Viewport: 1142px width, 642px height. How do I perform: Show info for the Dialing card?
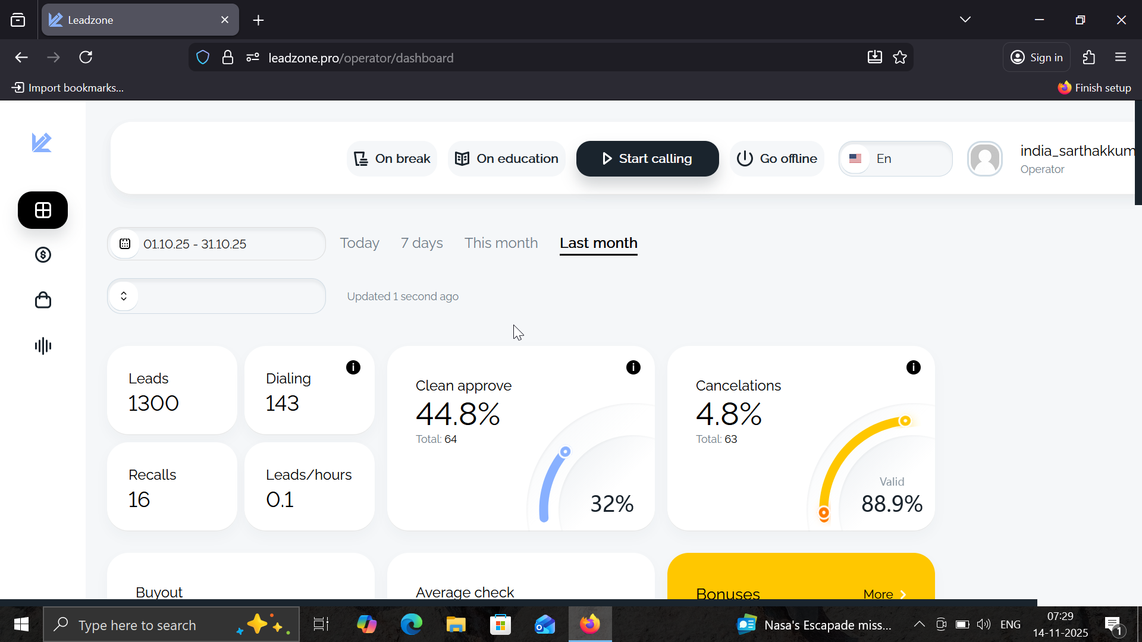click(353, 367)
